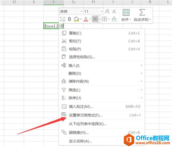Click the Paste (粘贴) clipboard icon
Screen dimensions: 172x148
[x=64, y=49]
